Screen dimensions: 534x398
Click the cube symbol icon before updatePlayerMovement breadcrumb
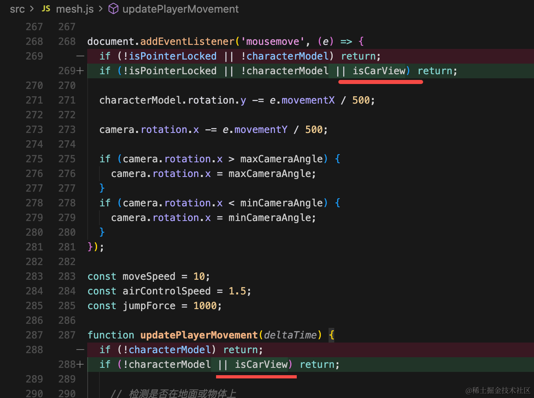pyautogui.click(x=113, y=9)
